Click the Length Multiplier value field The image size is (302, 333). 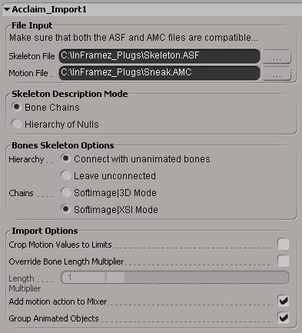(84, 278)
